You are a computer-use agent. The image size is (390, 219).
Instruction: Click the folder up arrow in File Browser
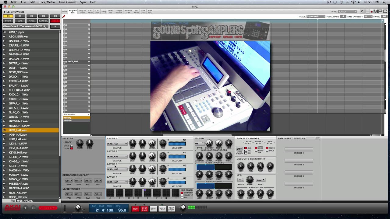point(55,26)
